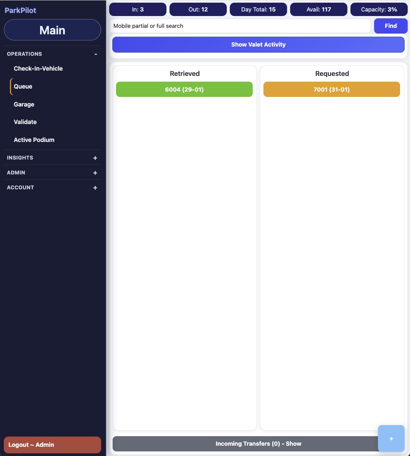This screenshot has width=410, height=456.
Task: Expand the Account section
Action: (52, 188)
